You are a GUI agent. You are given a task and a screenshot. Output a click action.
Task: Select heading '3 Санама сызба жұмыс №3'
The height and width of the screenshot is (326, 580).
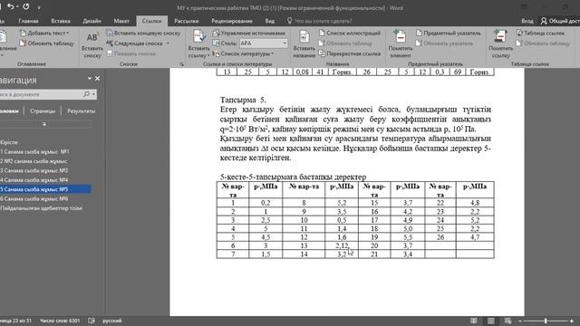click(x=34, y=170)
